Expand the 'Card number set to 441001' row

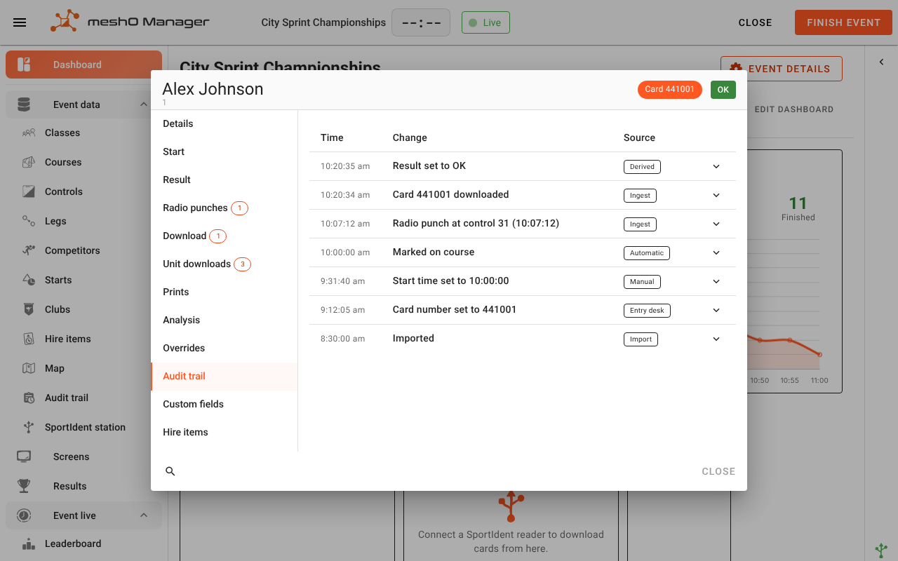tap(716, 310)
